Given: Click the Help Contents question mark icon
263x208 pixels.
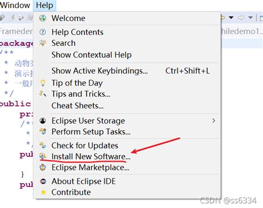Looking at the screenshot, I should tap(43, 32).
